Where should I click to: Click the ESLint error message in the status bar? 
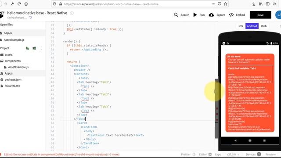point(61,154)
